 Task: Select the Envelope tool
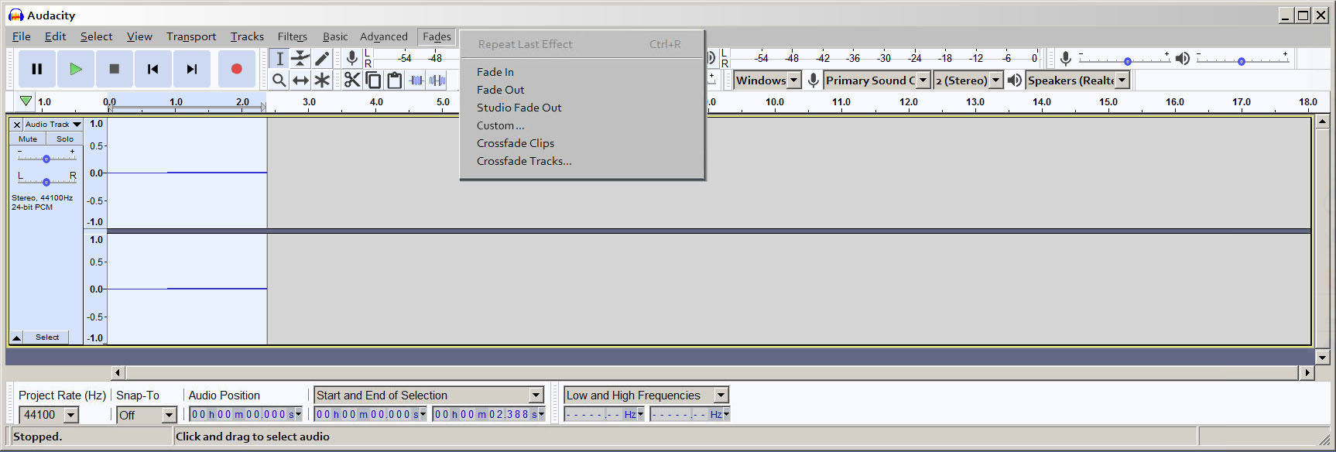click(x=300, y=59)
